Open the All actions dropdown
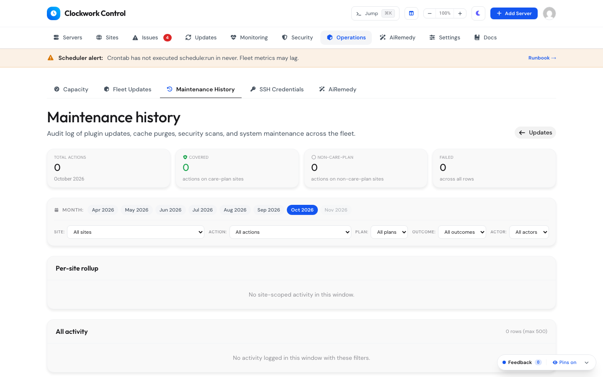The height and width of the screenshot is (377, 603). (x=290, y=232)
